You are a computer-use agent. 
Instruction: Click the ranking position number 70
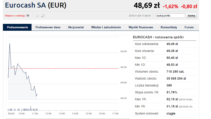point(28,16)
